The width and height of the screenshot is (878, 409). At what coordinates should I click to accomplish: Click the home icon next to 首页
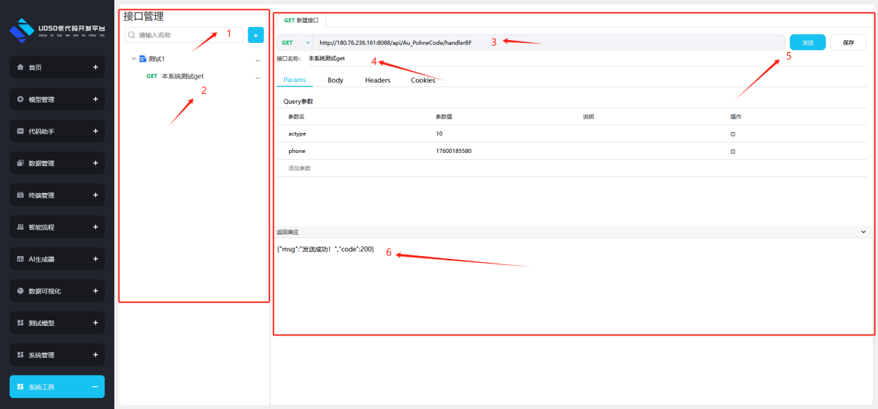coord(21,68)
